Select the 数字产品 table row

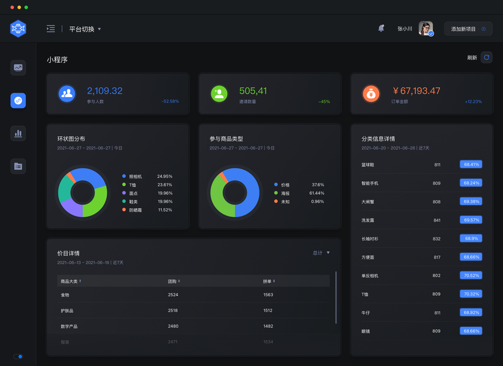[194, 326]
